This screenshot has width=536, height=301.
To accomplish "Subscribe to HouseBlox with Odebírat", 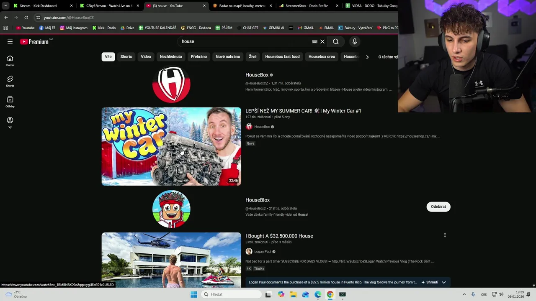I will (x=438, y=207).
